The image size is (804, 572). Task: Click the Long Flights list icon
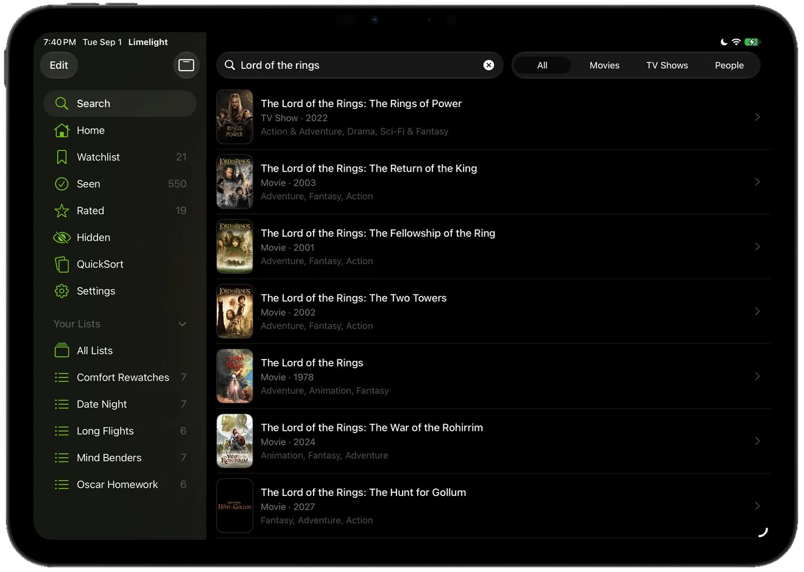point(62,431)
